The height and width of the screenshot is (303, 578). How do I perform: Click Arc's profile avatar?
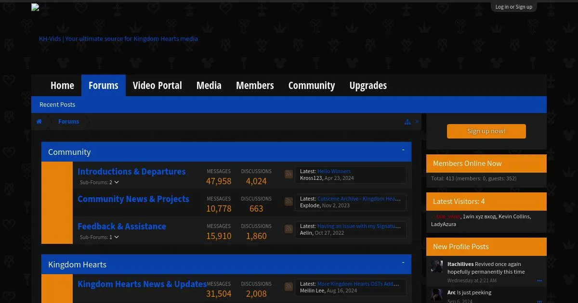coord(437,295)
